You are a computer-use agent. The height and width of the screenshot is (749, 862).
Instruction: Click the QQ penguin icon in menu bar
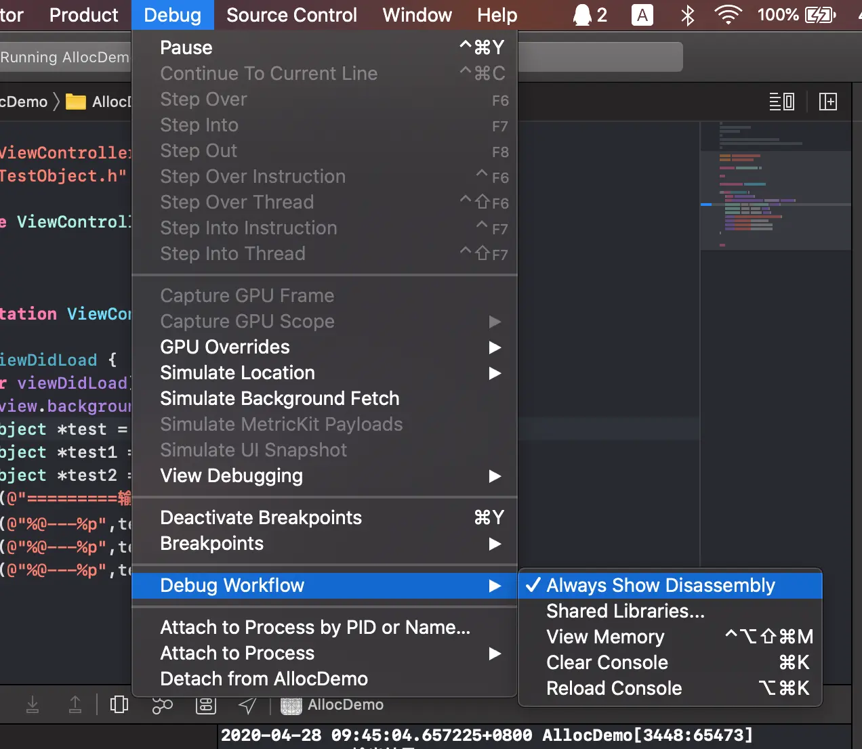[582, 15]
